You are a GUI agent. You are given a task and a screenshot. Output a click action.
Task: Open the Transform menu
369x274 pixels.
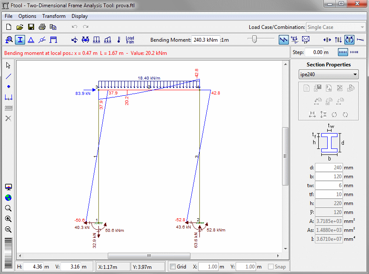point(54,16)
